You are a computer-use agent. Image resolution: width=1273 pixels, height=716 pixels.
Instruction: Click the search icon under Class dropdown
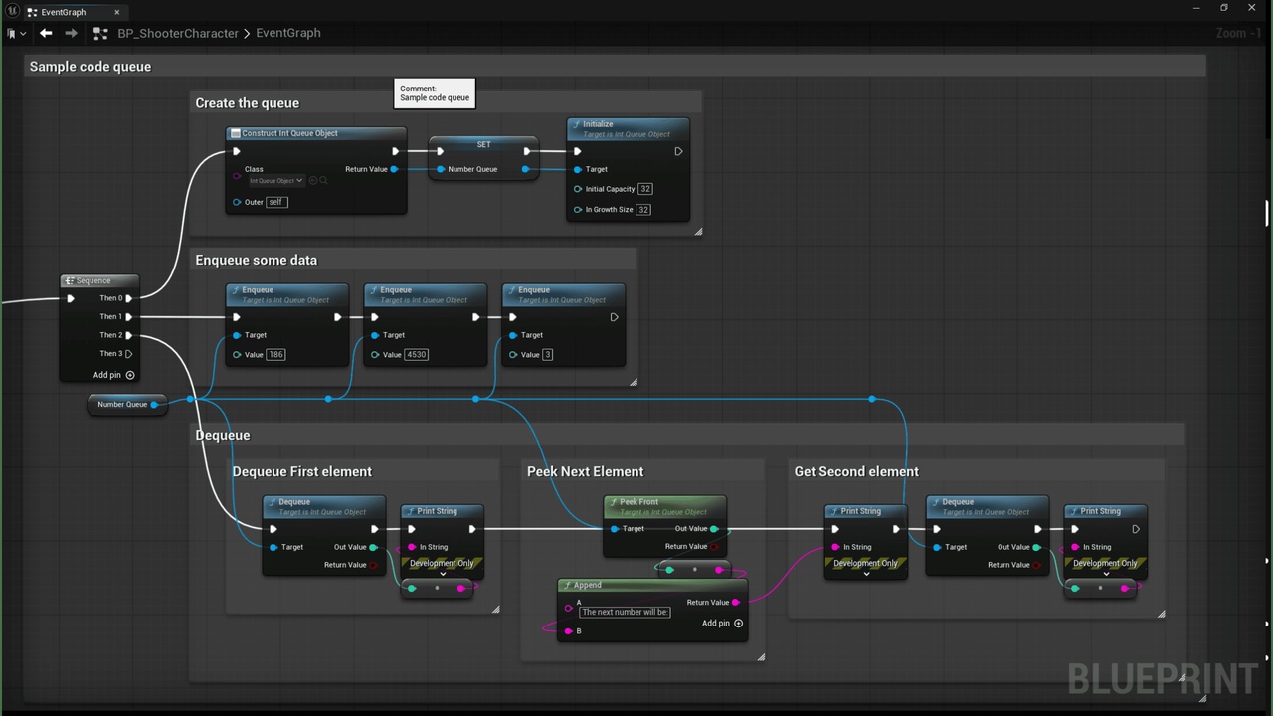(x=323, y=181)
